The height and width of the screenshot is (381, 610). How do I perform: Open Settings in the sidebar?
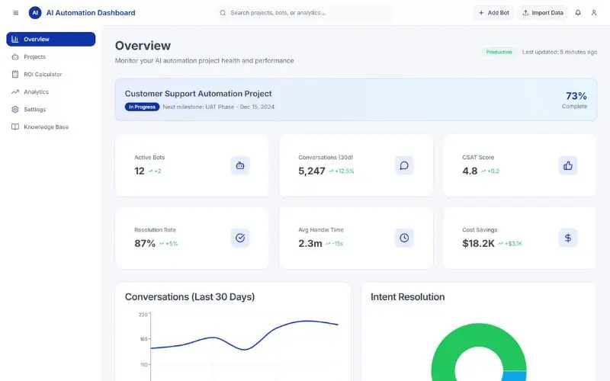pyautogui.click(x=50, y=109)
